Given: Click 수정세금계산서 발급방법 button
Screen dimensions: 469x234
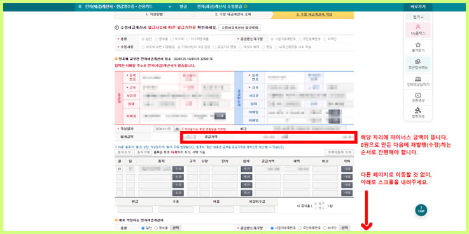Looking at the screenshot, I should coord(240,27).
